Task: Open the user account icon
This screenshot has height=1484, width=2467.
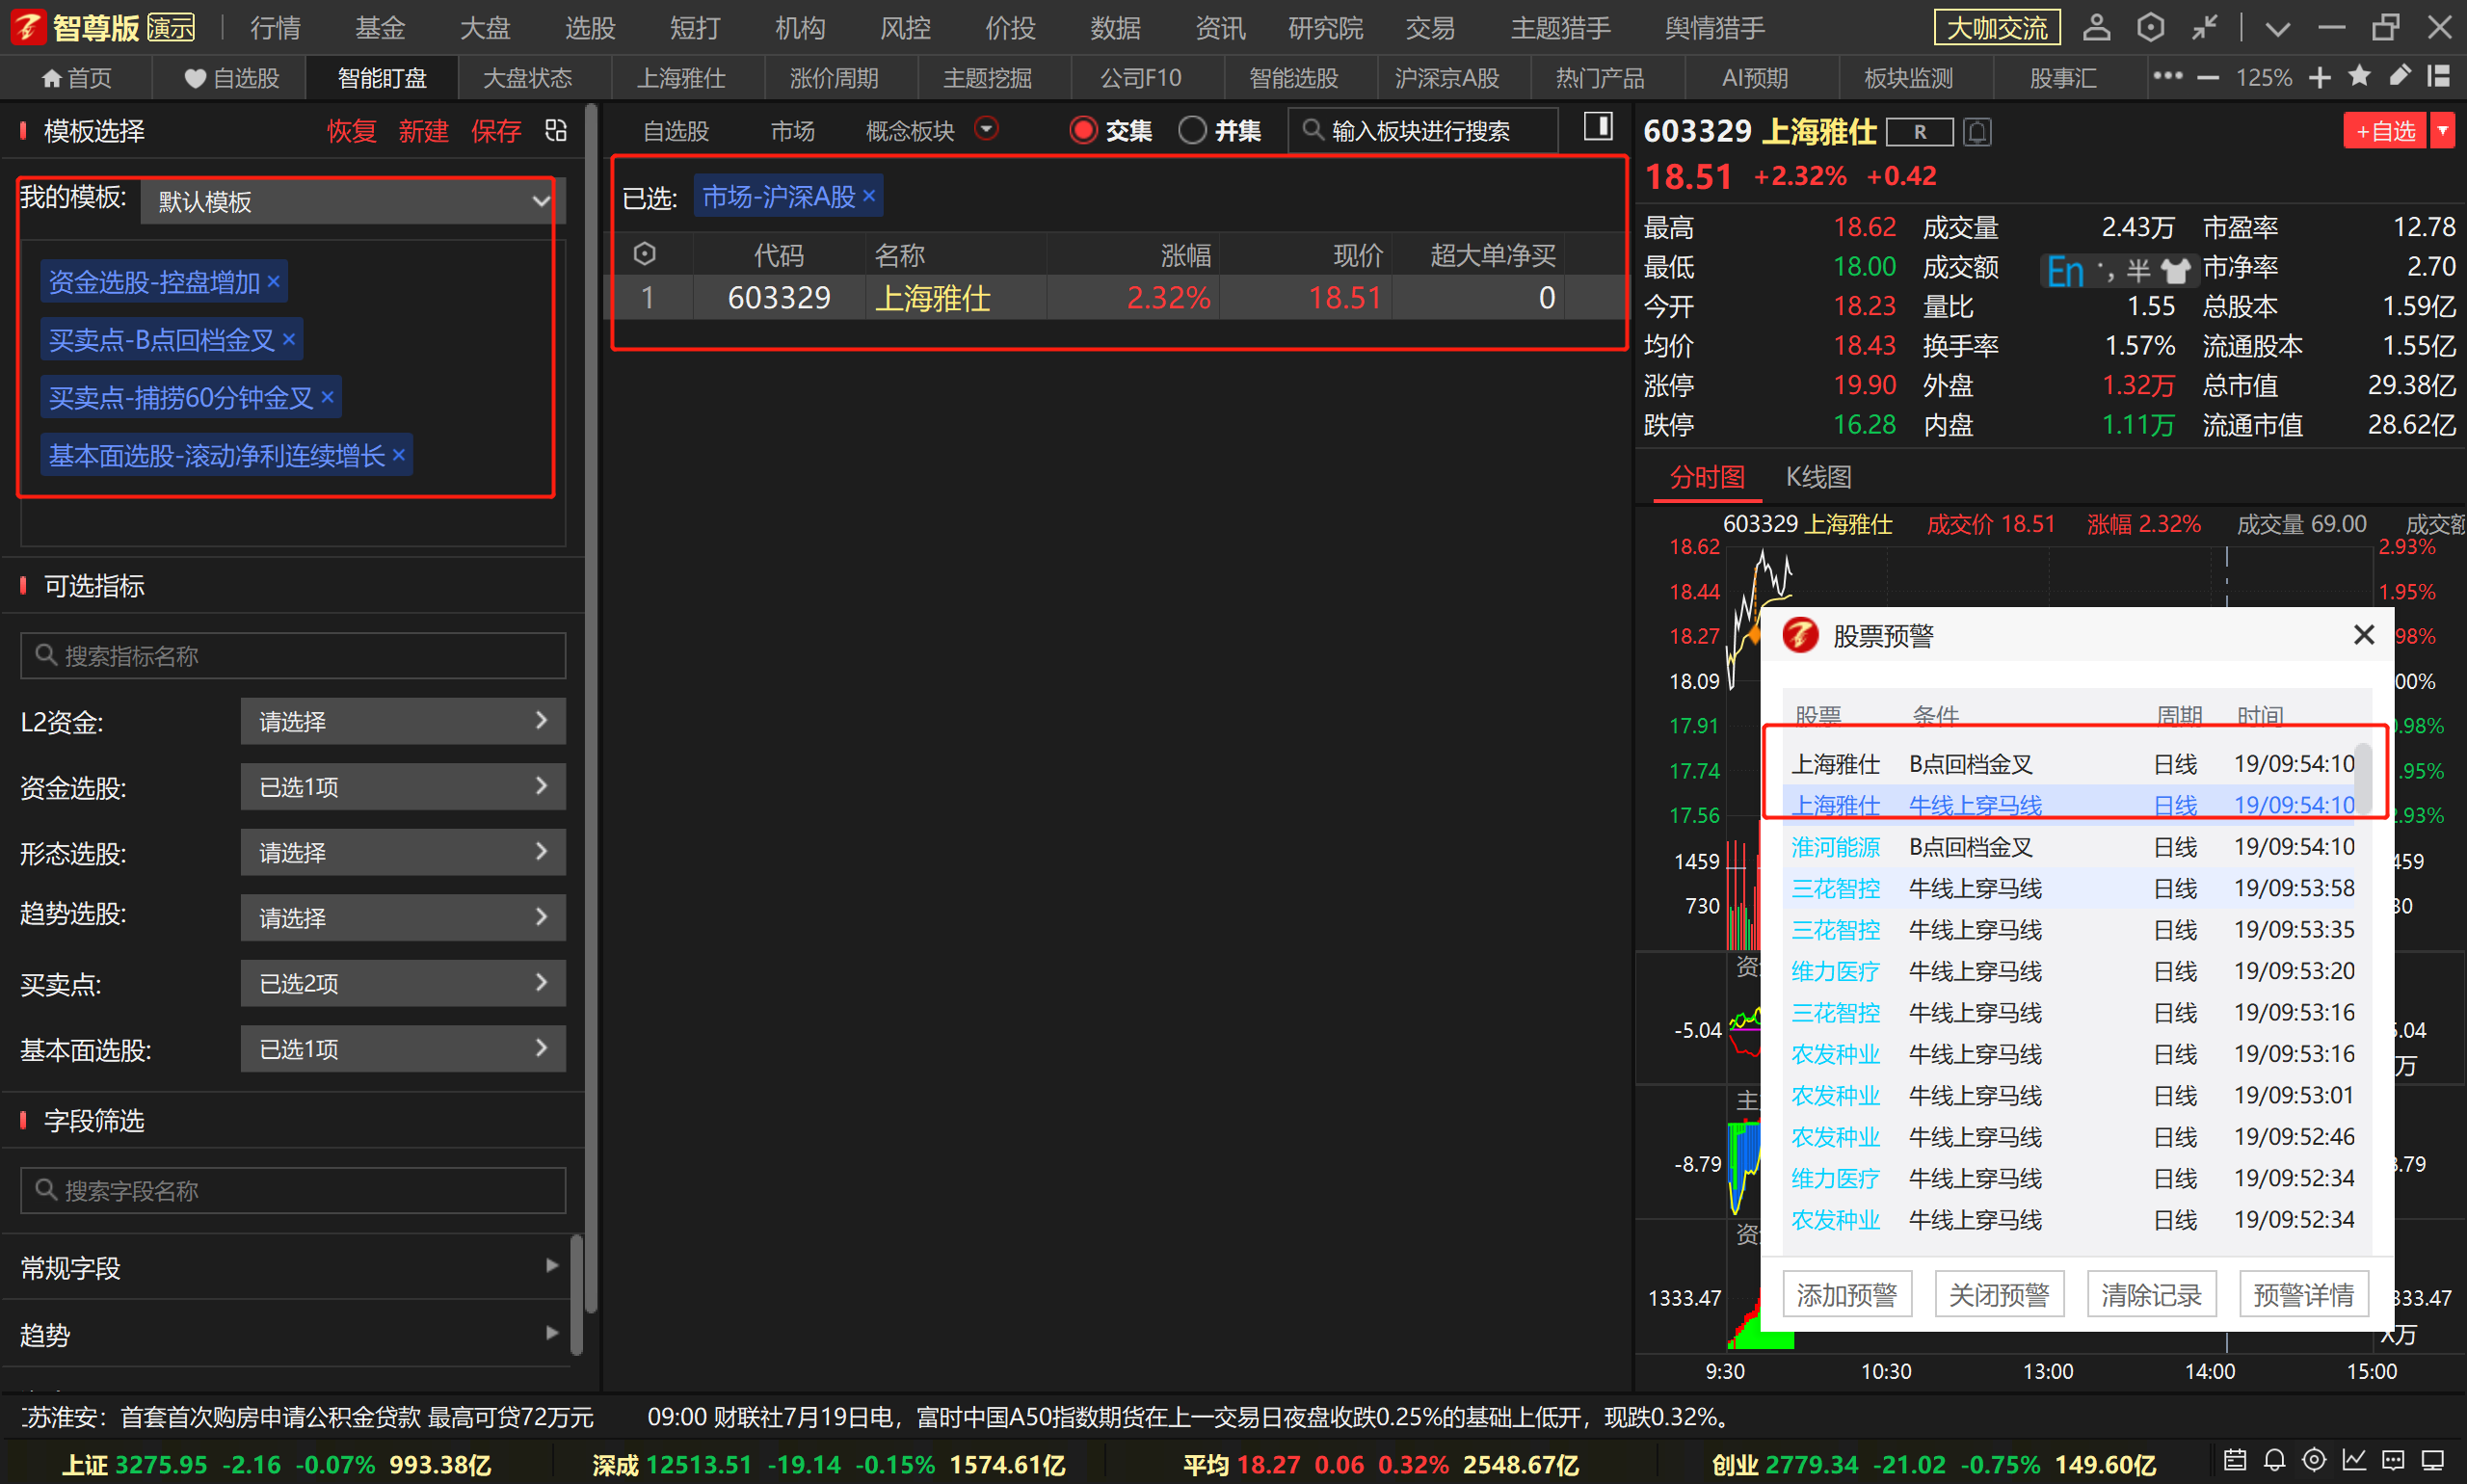Action: coord(2096,27)
